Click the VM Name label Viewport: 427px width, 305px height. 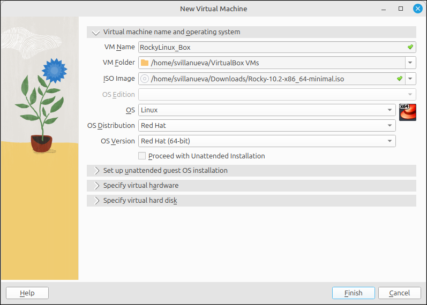119,47
